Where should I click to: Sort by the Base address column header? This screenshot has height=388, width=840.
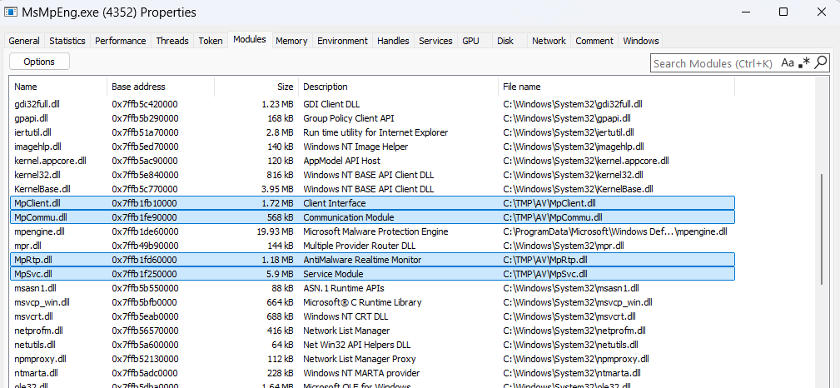(x=161, y=87)
